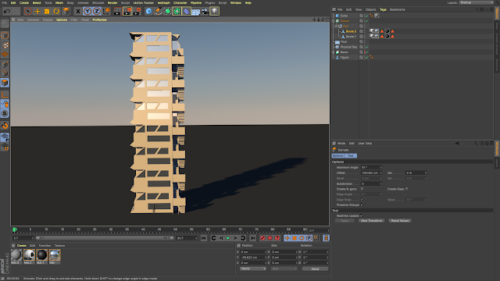Screen dimensions: 500x281
Task: Select the Live Selection tool
Action: coord(28,11)
